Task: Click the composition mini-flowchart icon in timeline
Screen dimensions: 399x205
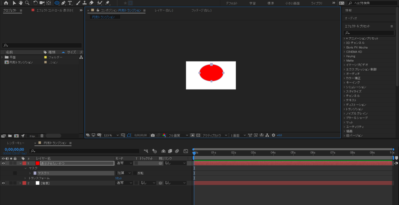Action: pos(146,151)
